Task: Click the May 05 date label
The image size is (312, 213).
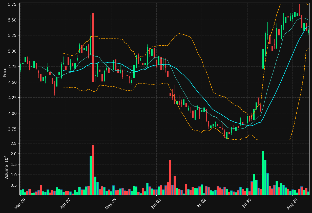Action: pyautogui.click(x=111, y=204)
